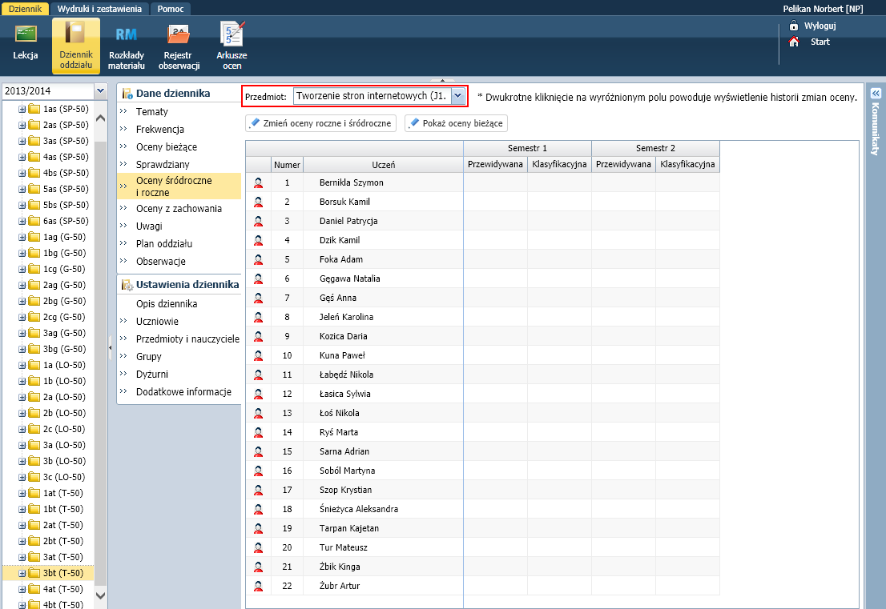Click the Wyloguj link
This screenshot has height=609, width=886.
coord(820,26)
